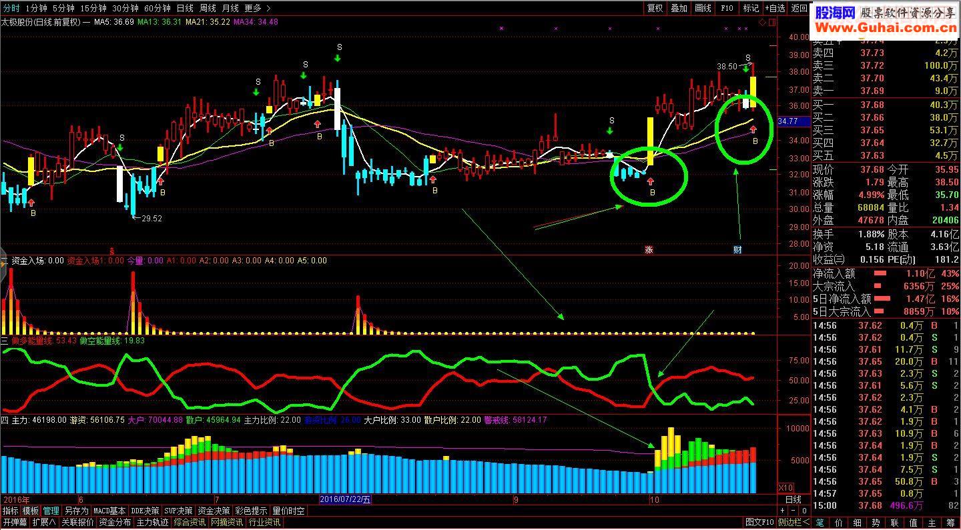
Task: Select the DDE决策 template
Action: (x=145, y=511)
